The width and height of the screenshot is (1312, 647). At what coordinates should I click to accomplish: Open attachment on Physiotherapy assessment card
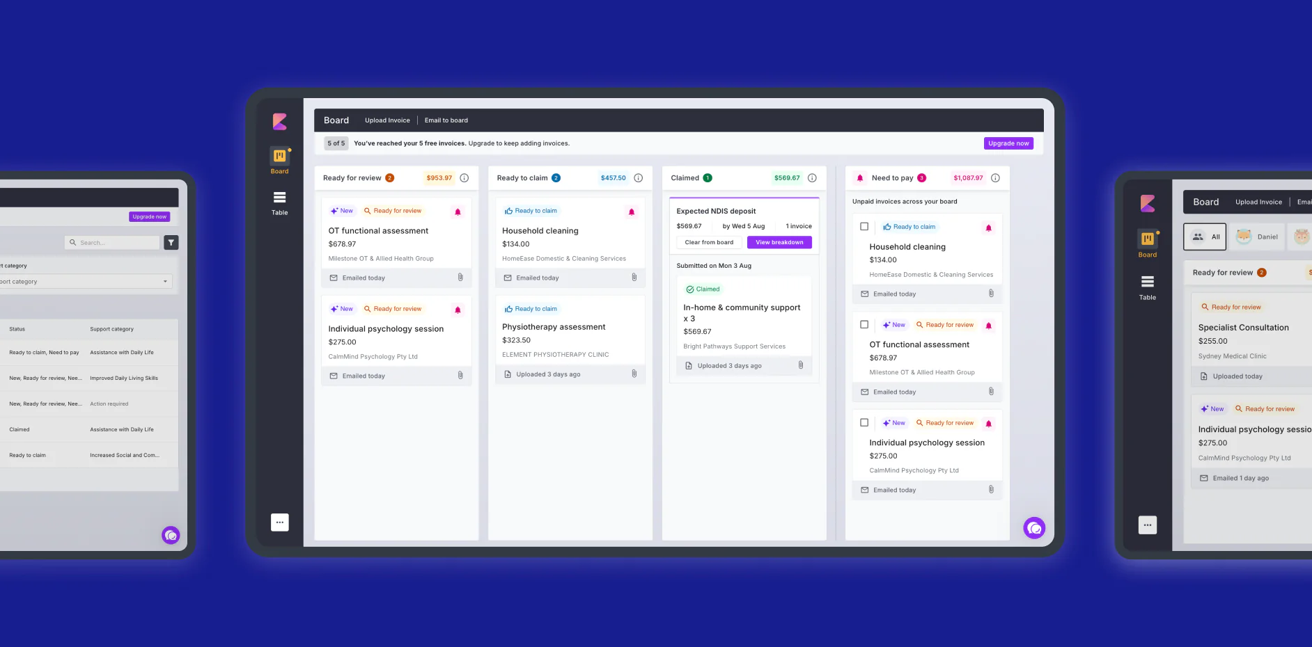(634, 374)
